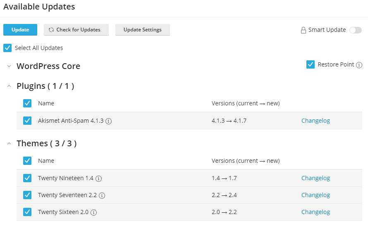
Task: Uncheck the Twenty Seventeen theme checkbox
Action: (27, 195)
